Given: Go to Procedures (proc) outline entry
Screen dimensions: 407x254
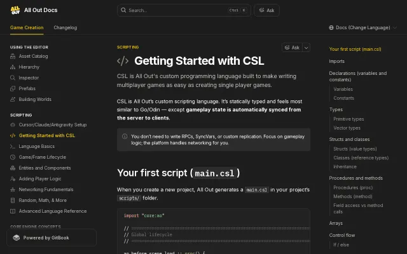Looking at the screenshot, I should coord(353,187).
